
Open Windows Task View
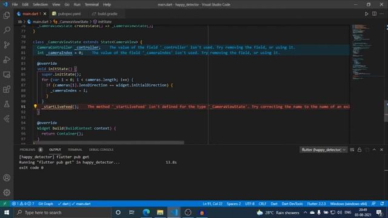132,213
